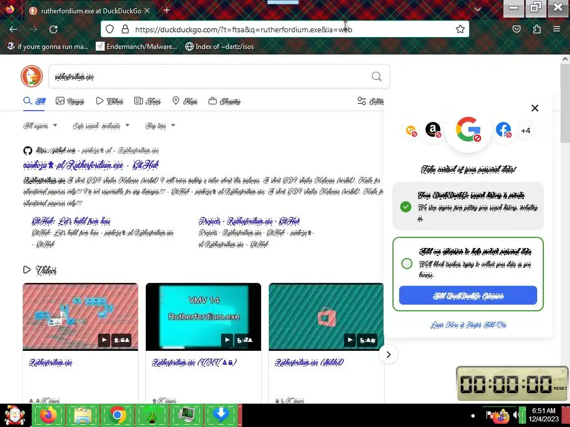Open the list all tabs chevron

[478, 9]
